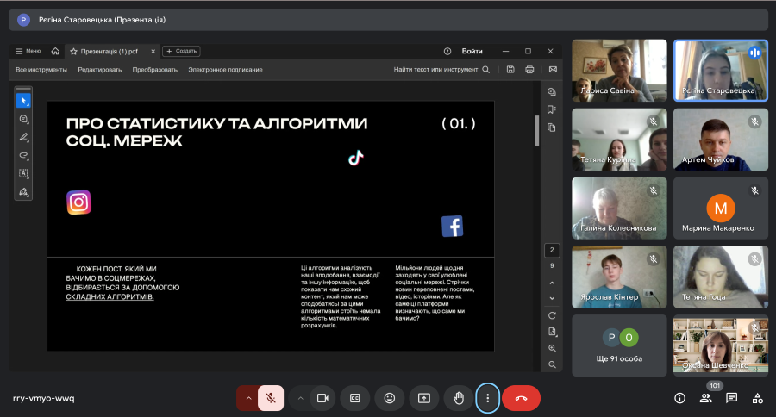The image size is (776, 417).
Task: Select Артем Чуйков video tile
Action: (721, 140)
